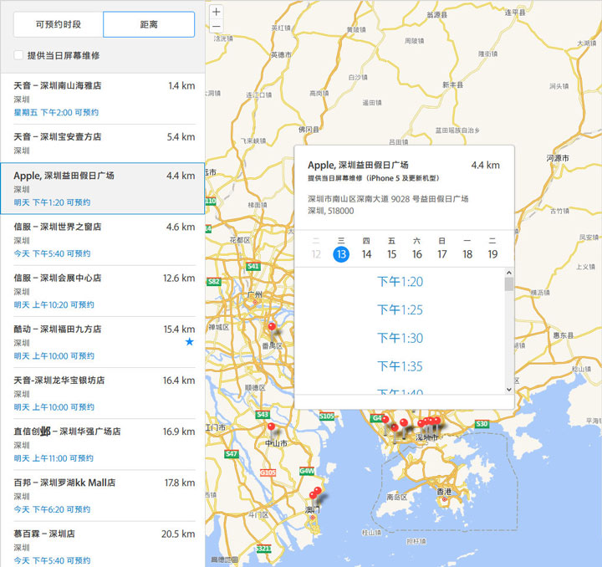Select 天音-深圳龙华宝银坊店 store
The height and width of the screenshot is (567, 602).
(x=104, y=393)
